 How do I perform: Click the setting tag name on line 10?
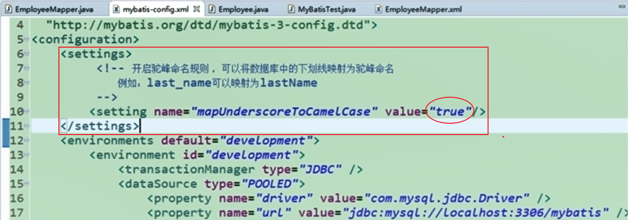point(121,111)
